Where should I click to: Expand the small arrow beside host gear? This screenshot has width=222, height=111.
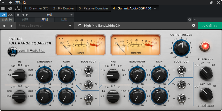click(195, 19)
